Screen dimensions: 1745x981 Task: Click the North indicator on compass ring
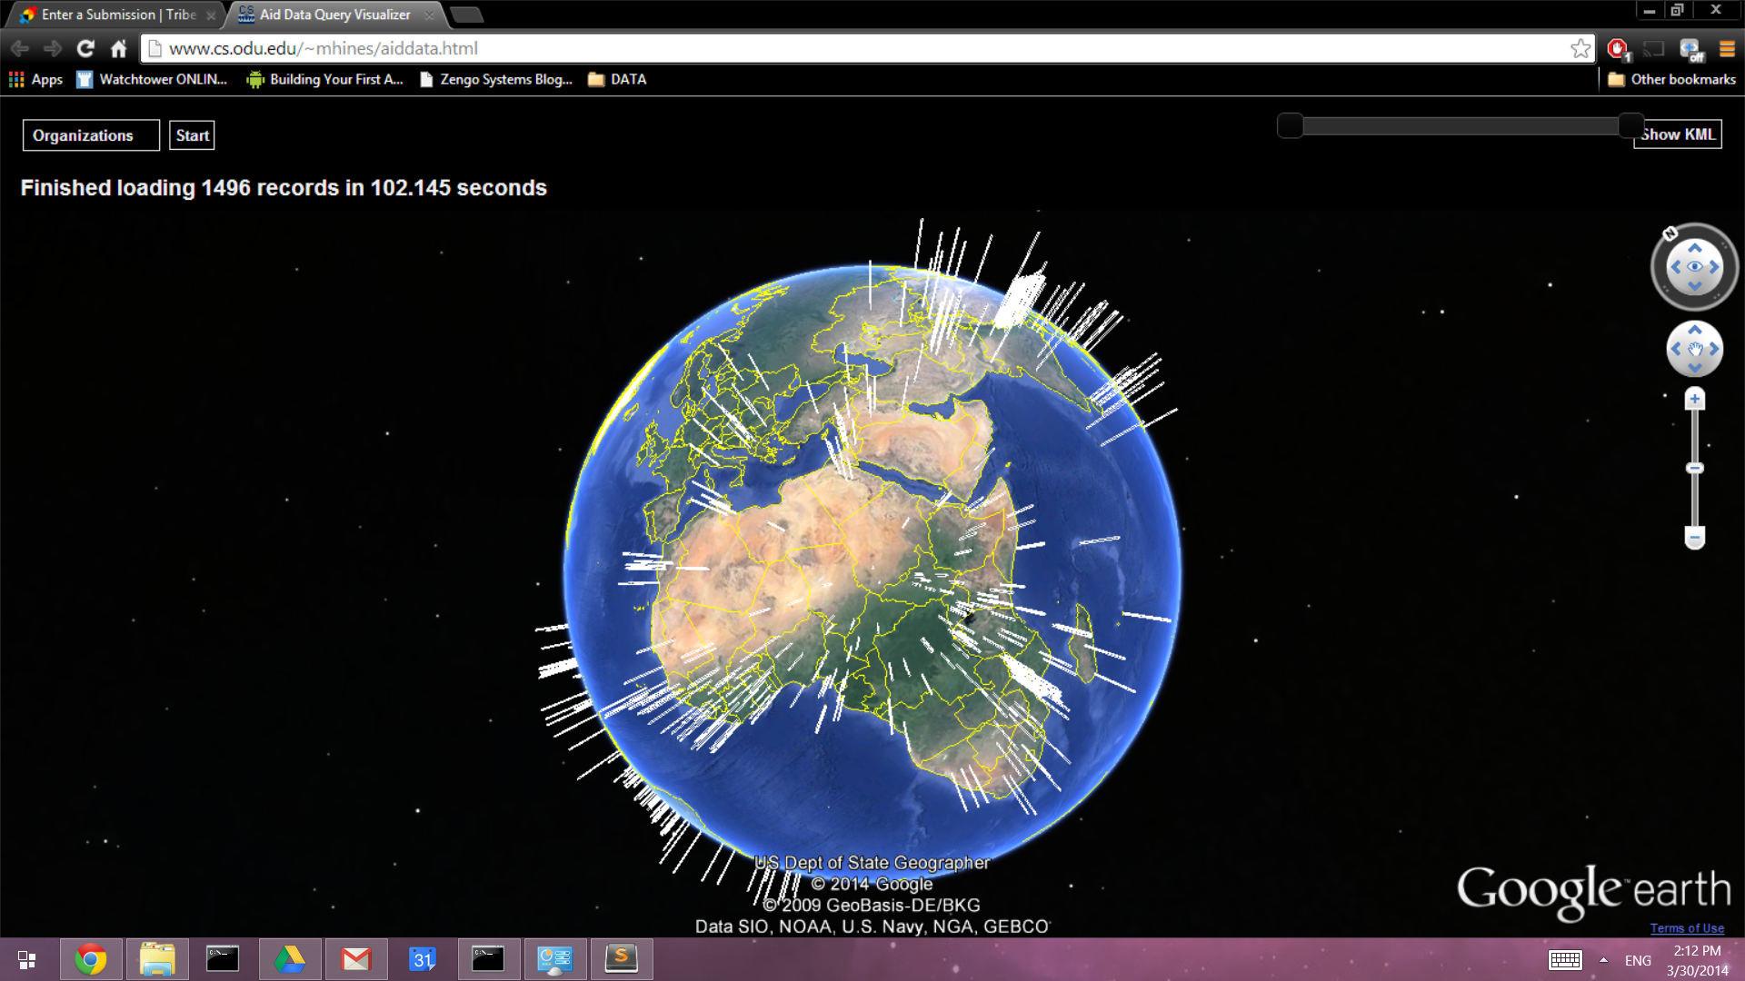click(1670, 233)
